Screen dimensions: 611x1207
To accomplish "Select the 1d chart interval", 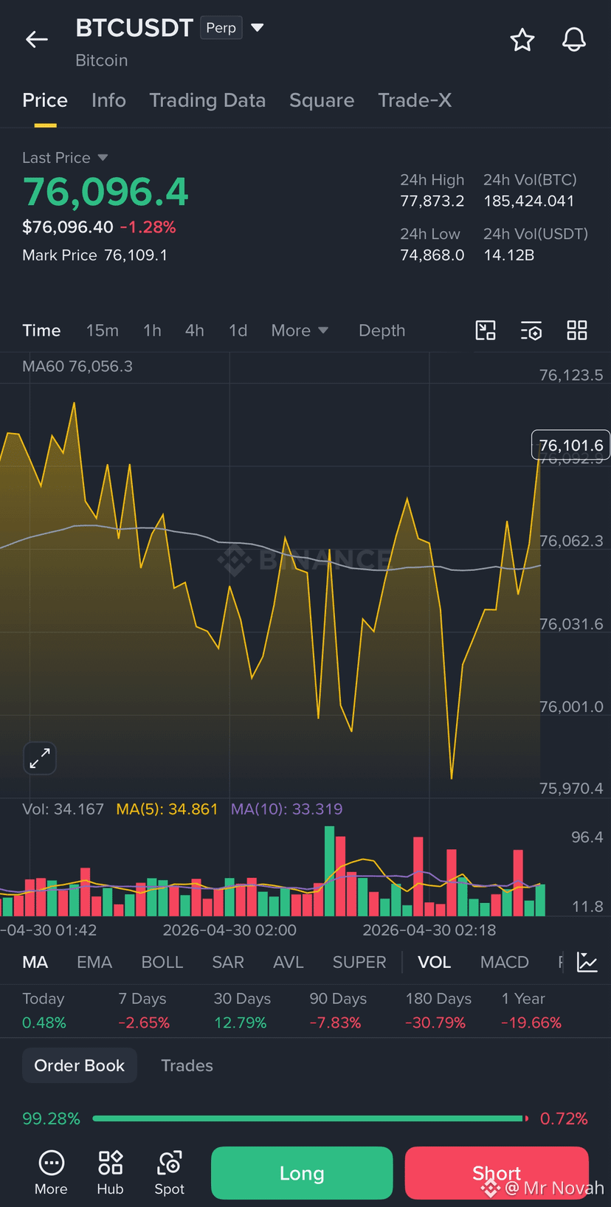I will click(238, 331).
